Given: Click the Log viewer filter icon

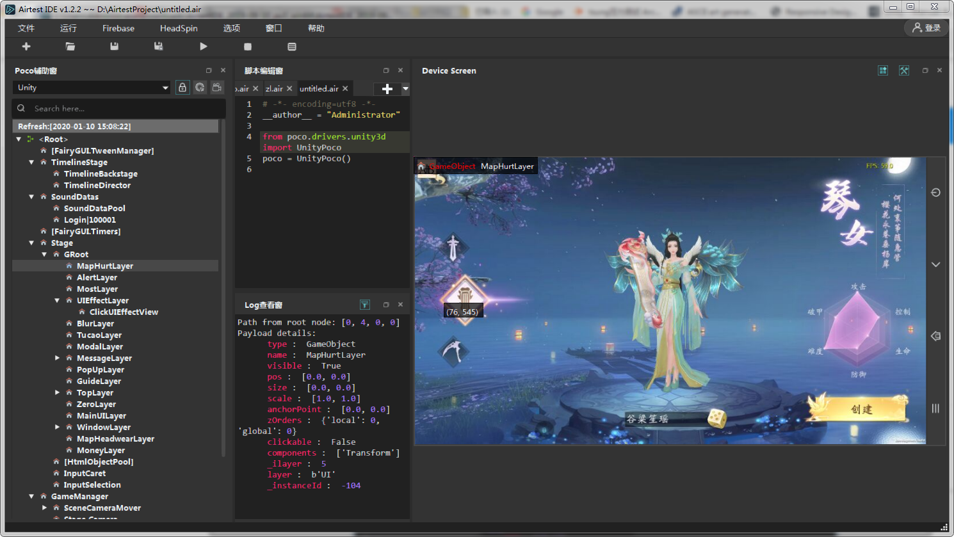Looking at the screenshot, I should tap(364, 305).
